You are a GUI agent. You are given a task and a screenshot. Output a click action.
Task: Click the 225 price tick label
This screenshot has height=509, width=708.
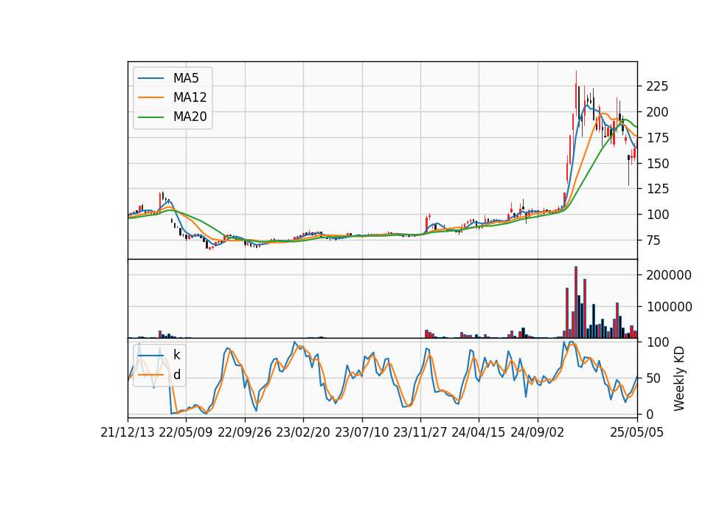(x=657, y=86)
